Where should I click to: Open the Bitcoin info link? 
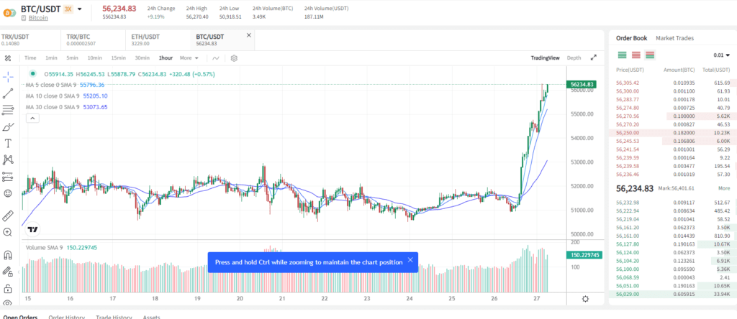coord(38,17)
